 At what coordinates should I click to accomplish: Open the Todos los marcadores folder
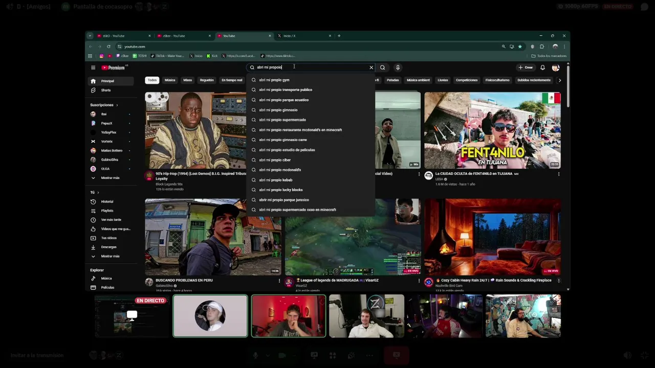549,56
